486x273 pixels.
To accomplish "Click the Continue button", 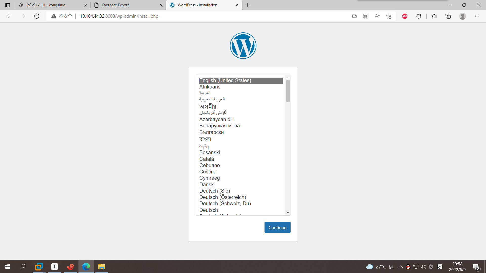I will click(277, 227).
